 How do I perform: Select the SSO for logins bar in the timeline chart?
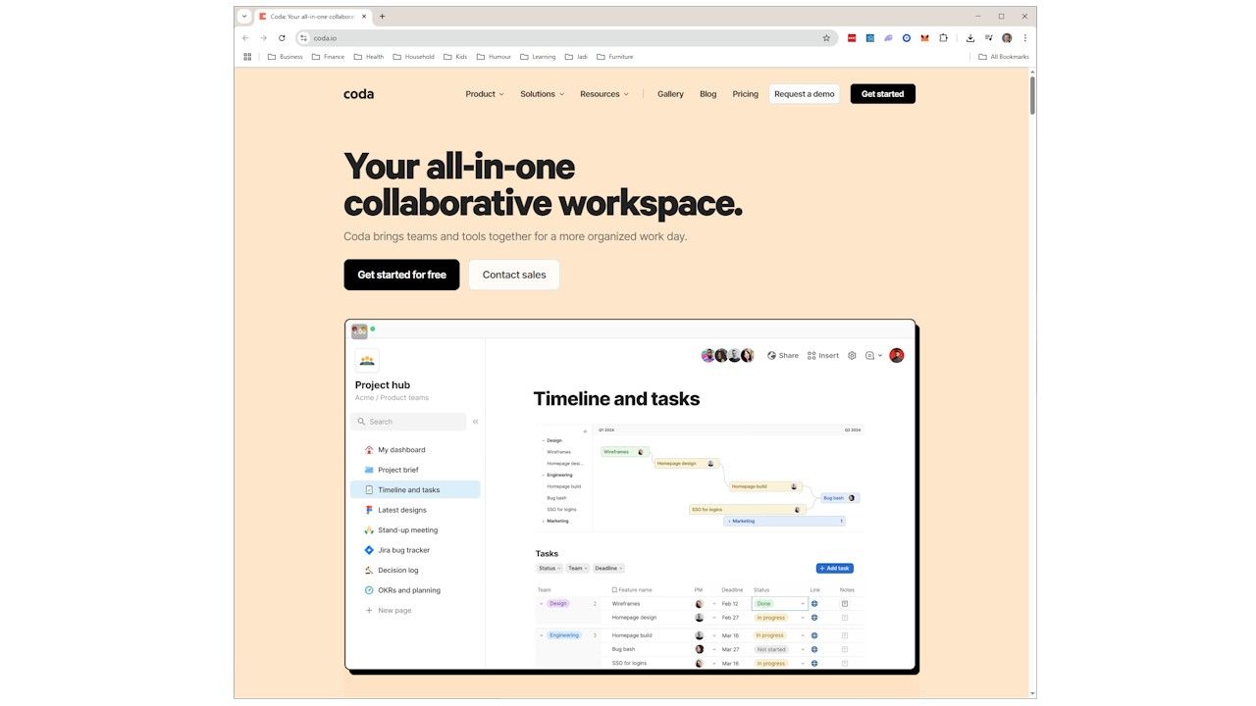click(x=748, y=510)
